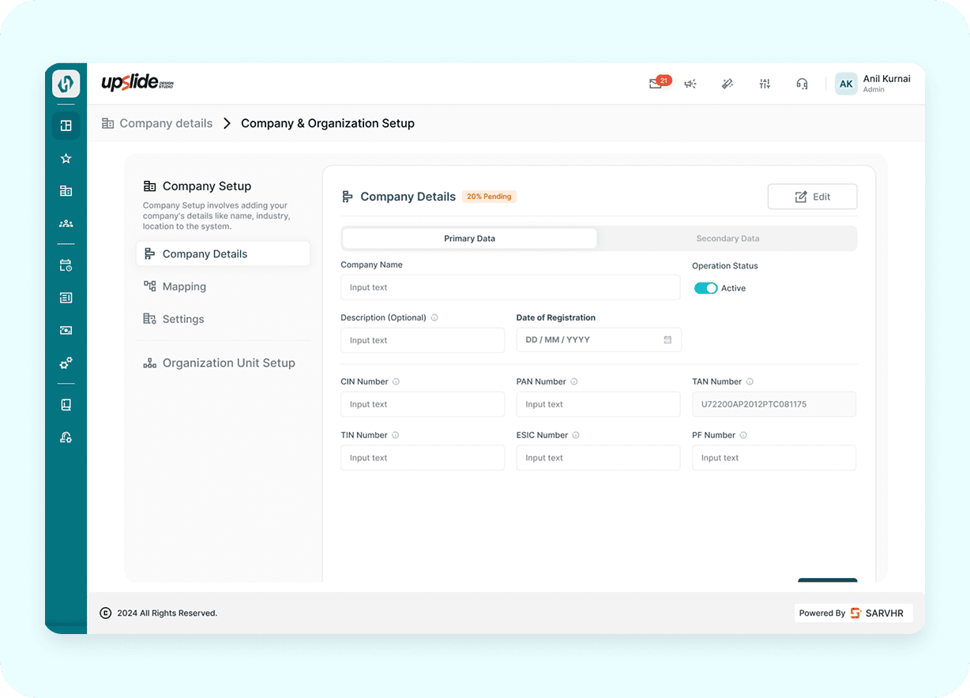Open the inbox showing 21 notifications
The image size is (970, 698).
click(656, 84)
